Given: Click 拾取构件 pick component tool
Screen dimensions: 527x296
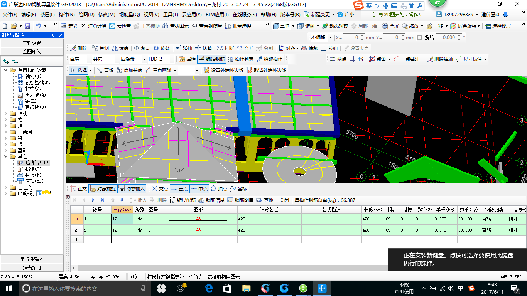Looking at the screenshot, I should tap(270, 59).
